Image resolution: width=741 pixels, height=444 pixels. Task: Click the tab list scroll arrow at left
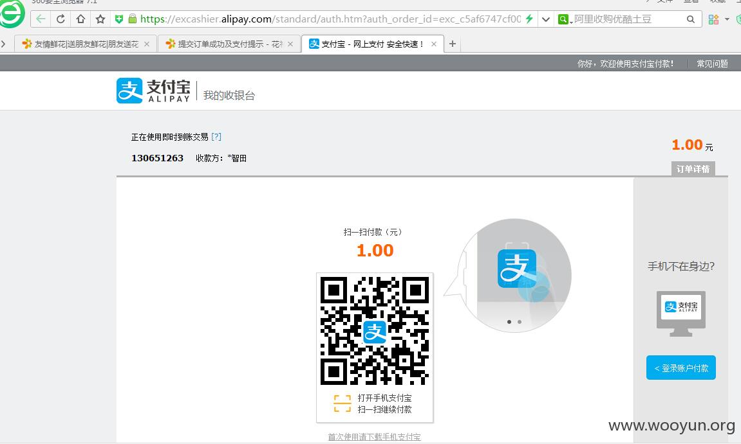pos(4,44)
